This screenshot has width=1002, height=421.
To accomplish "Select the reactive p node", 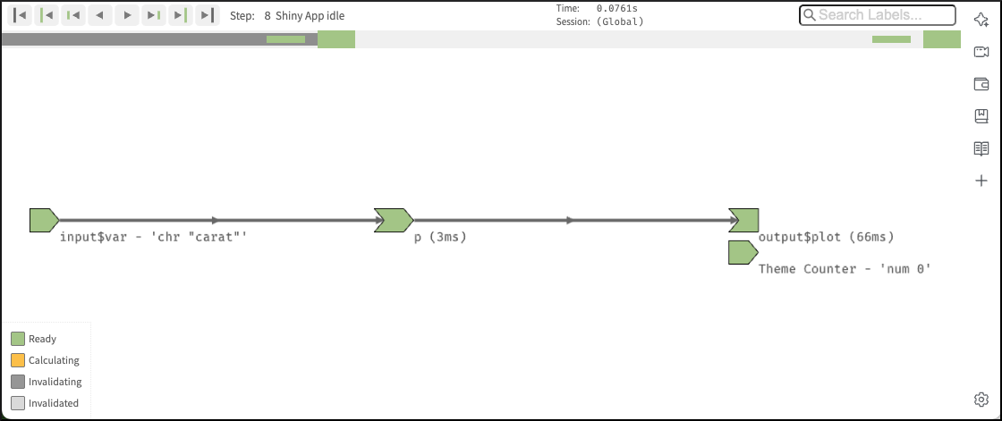I will coord(393,220).
